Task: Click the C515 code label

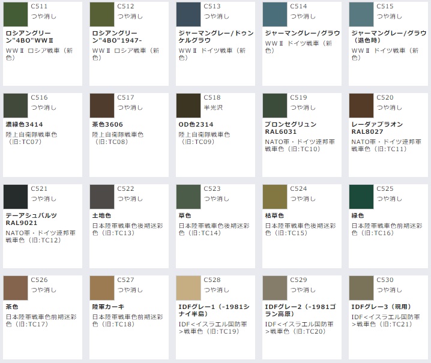Action: click(385, 7)
